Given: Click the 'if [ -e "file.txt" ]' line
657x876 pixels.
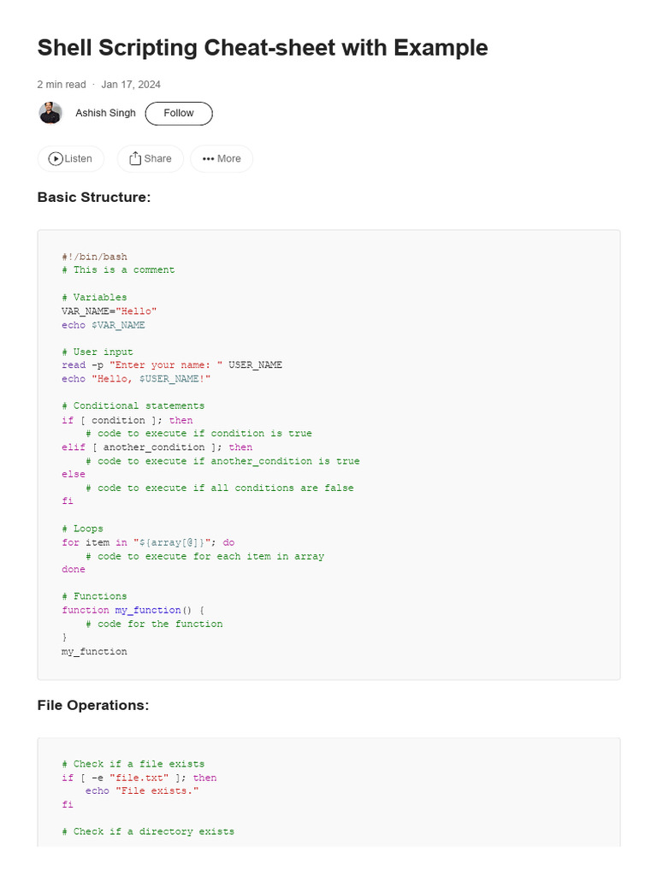Looking at the screenshot, I should click(139, 778).
